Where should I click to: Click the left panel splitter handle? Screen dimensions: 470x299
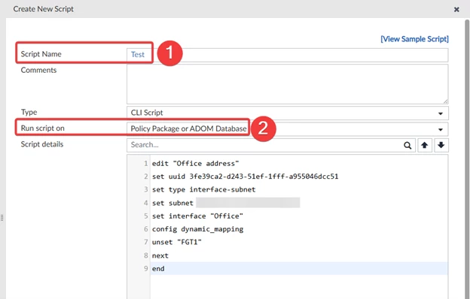coord(2,218)
